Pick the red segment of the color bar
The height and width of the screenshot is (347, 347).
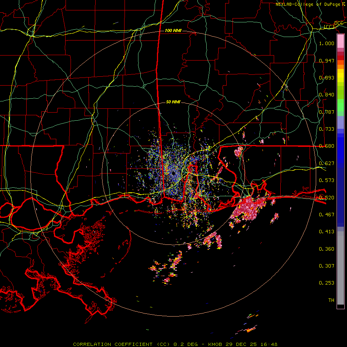(340, 58)
